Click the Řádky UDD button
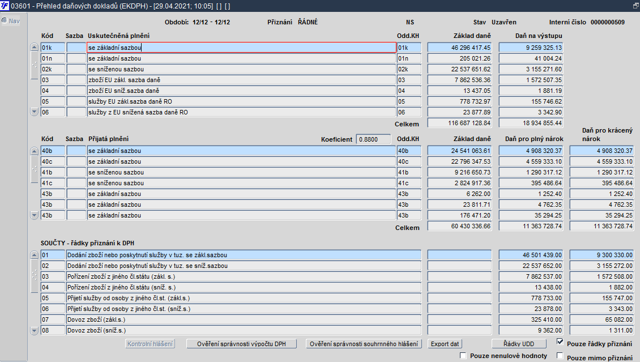The width and height of the screenshot is (640, 362). [x=519, y=344]
